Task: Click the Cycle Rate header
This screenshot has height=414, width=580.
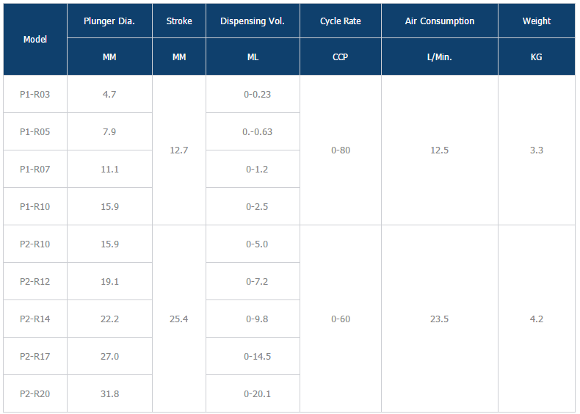Action: (x=341, y=21)
